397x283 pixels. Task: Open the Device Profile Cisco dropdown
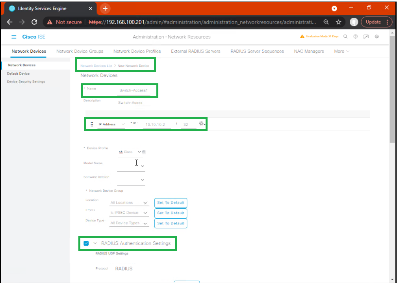130,152
